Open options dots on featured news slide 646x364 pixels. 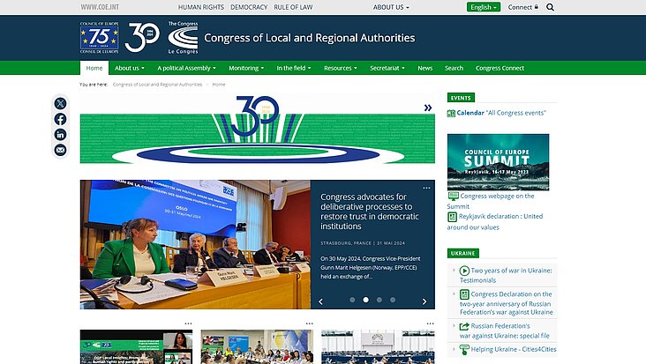click(x=426, y=188)
